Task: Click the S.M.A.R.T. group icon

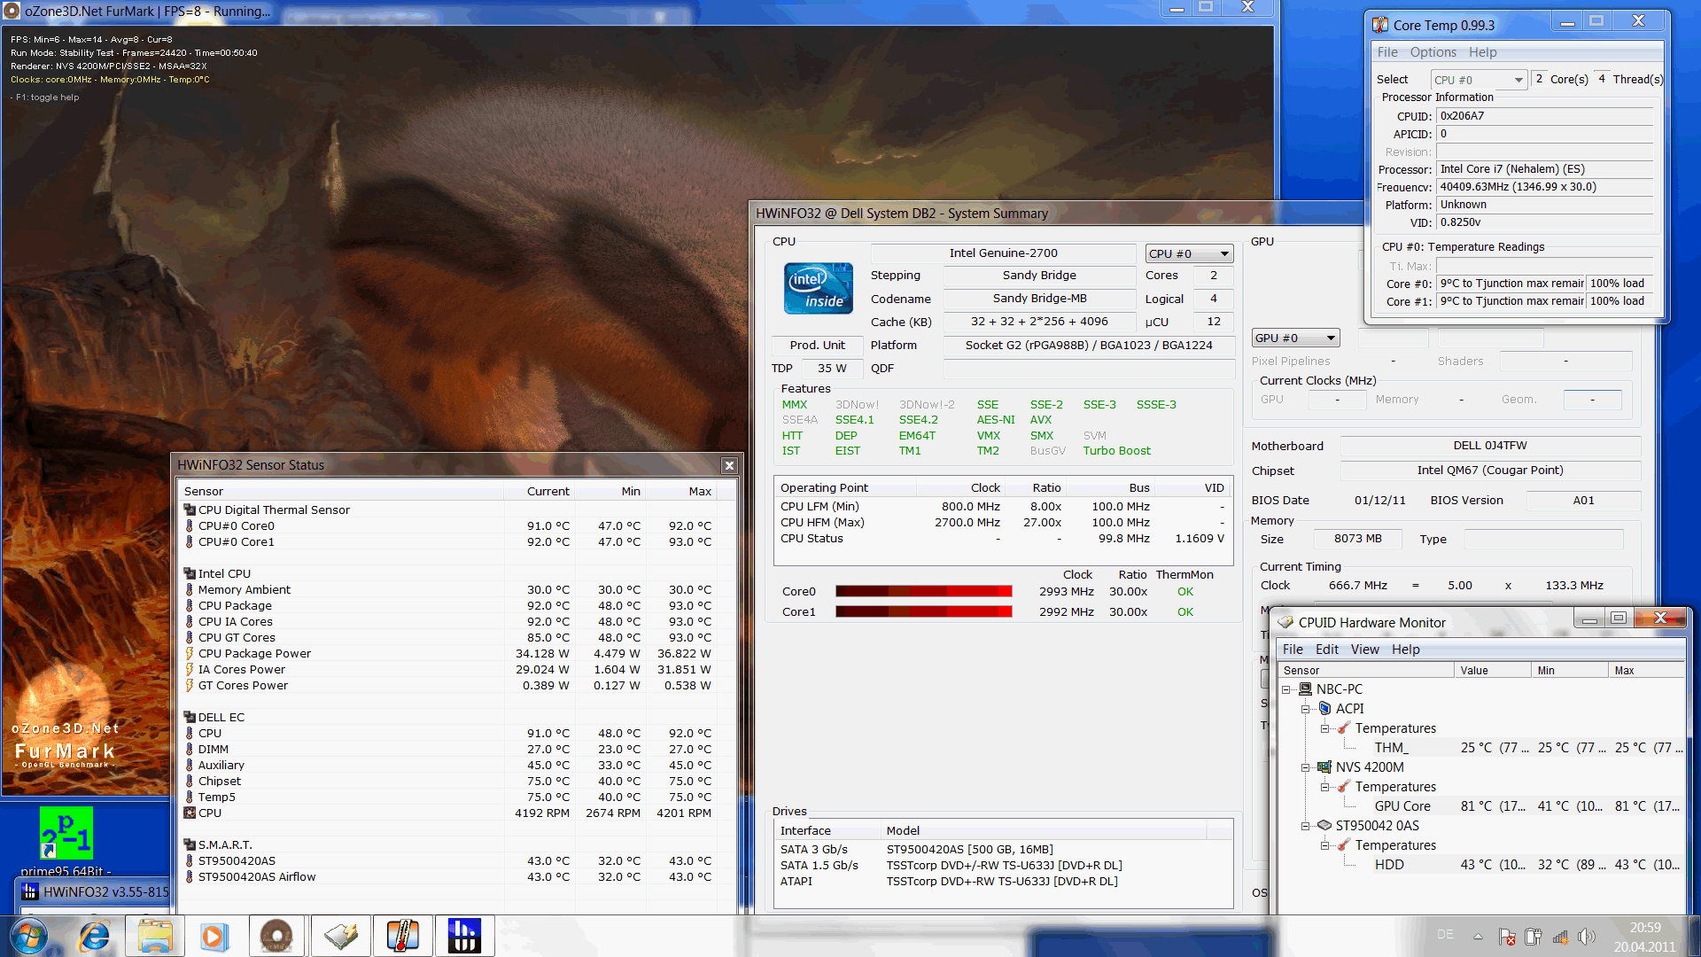Action: (x=189, y=844)
